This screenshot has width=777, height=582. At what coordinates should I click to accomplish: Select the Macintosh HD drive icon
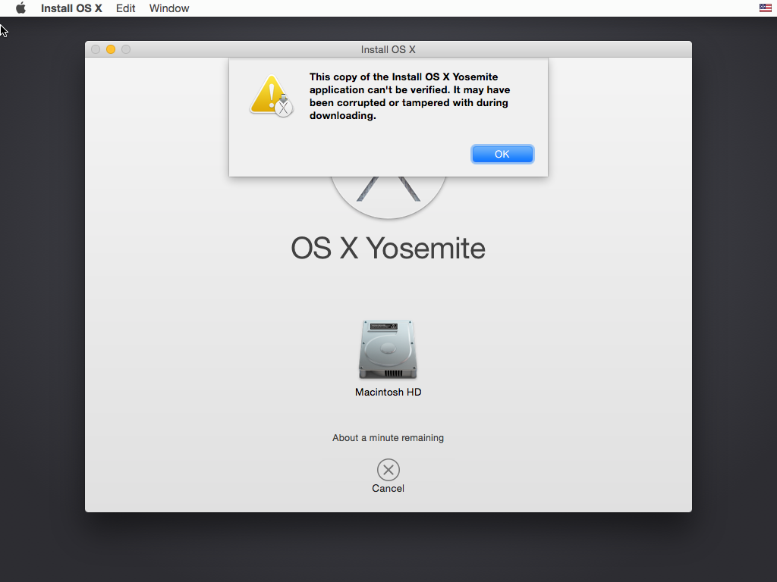click(388, 349)
